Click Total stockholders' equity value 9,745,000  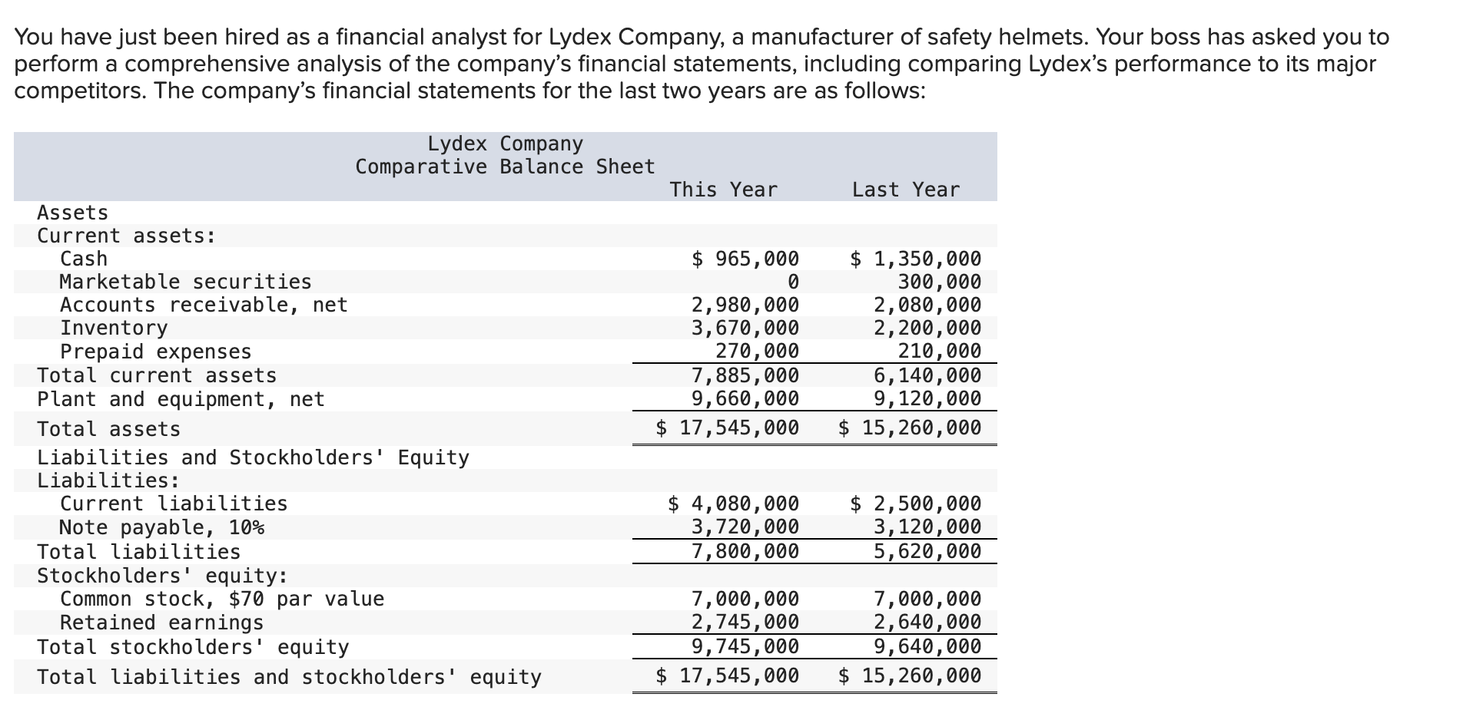point(745,647)
